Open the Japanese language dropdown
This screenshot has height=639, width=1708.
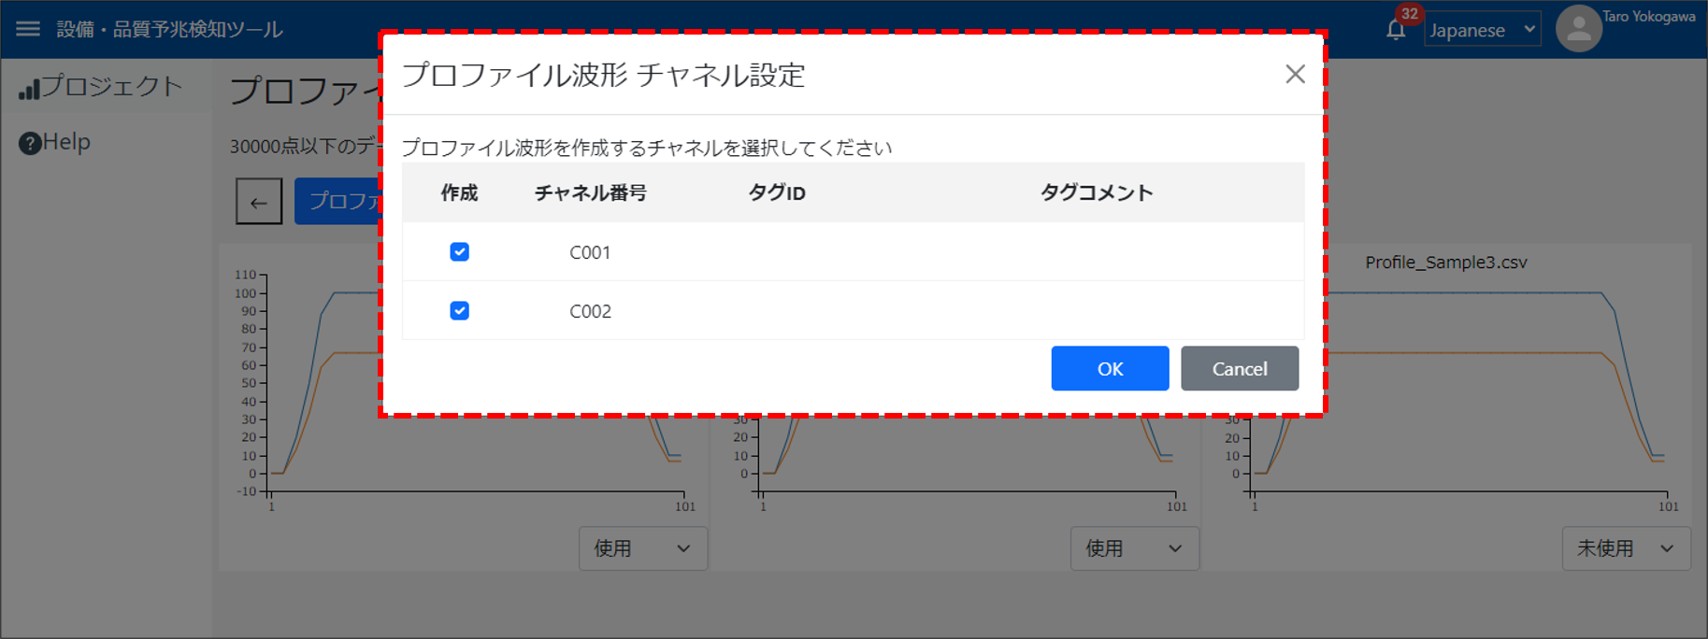coord(1483,30)
